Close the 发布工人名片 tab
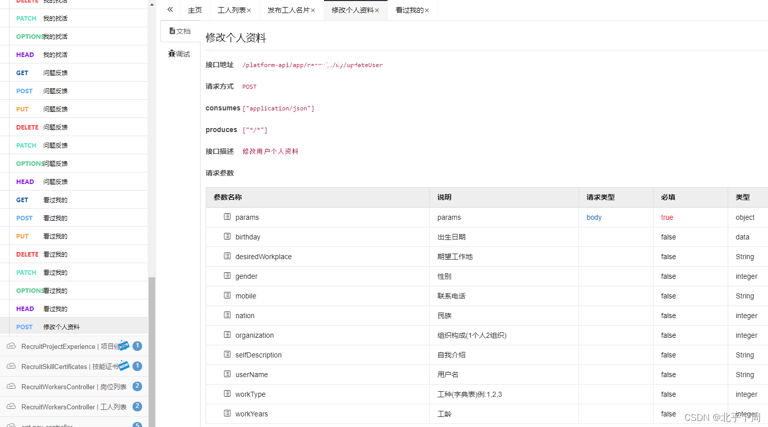This screenshot has height=427, width=768. tap(313, 10)
